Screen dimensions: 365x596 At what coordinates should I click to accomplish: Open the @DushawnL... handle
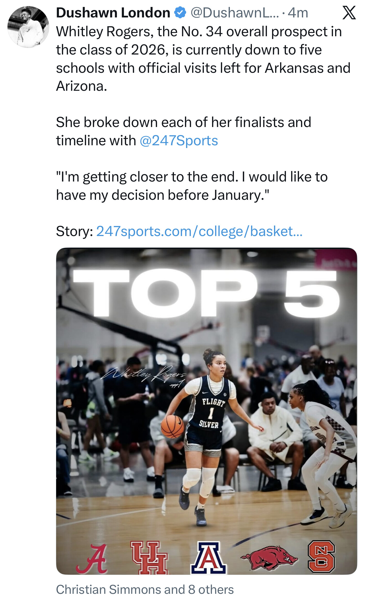(x=234, y=13)
